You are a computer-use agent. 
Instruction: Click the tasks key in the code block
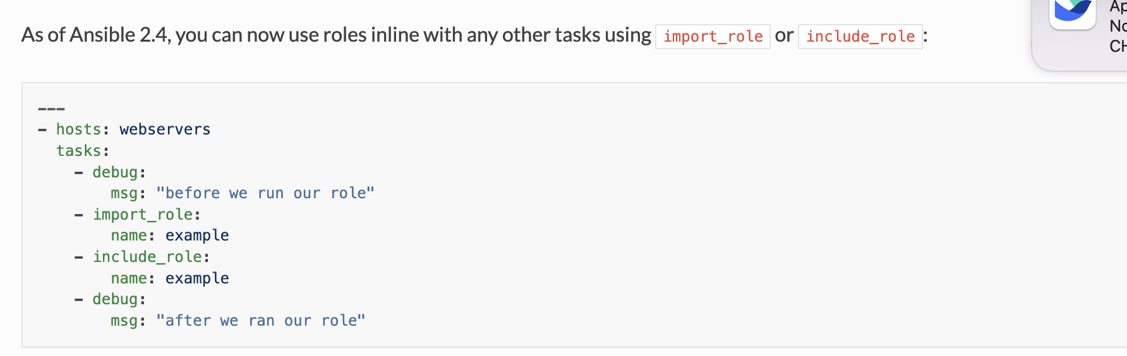pyautogui.click(x=78, y=151)
